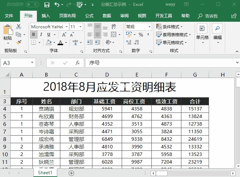Screen dimensions: 240x177
Task: Click the Cut scissors icon
Action: [19, 27]
